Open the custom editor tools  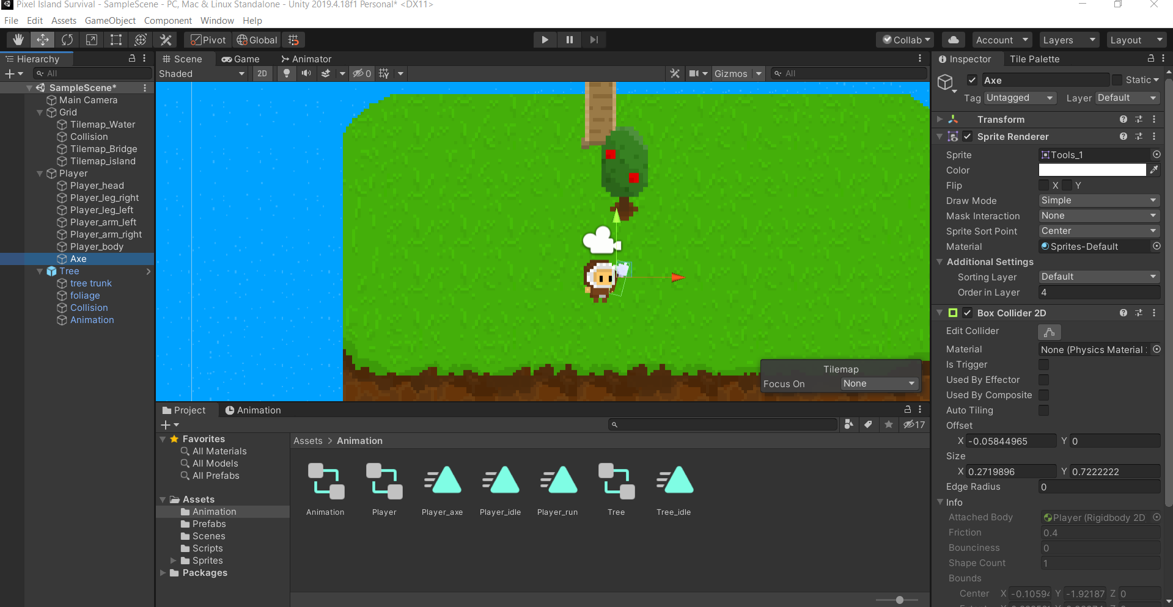click(x=166, y=40)
